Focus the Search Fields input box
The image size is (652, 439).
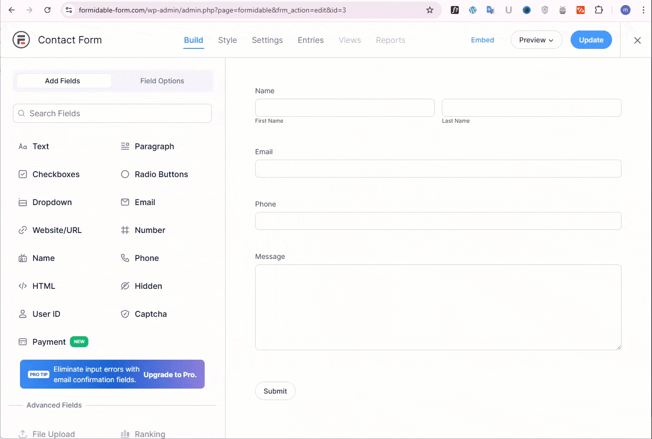coord(112,113)
